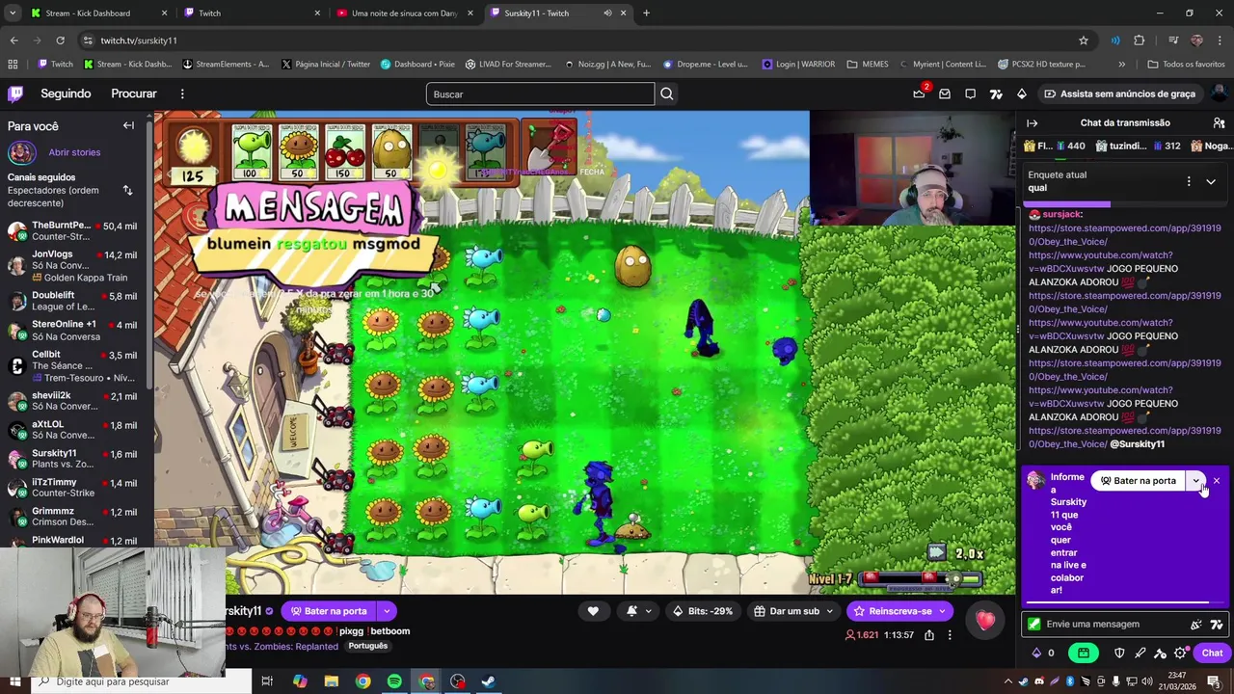Close the Bater na porta prompt
The image size is (1234, 694).
click(x=1217, y=480)
